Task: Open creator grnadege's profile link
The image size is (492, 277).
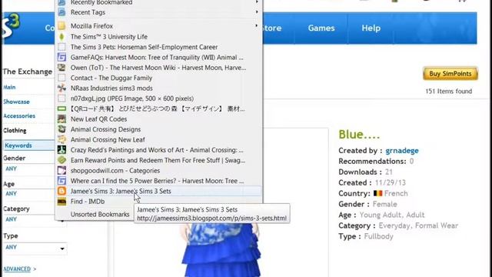Action: [402, 151]
